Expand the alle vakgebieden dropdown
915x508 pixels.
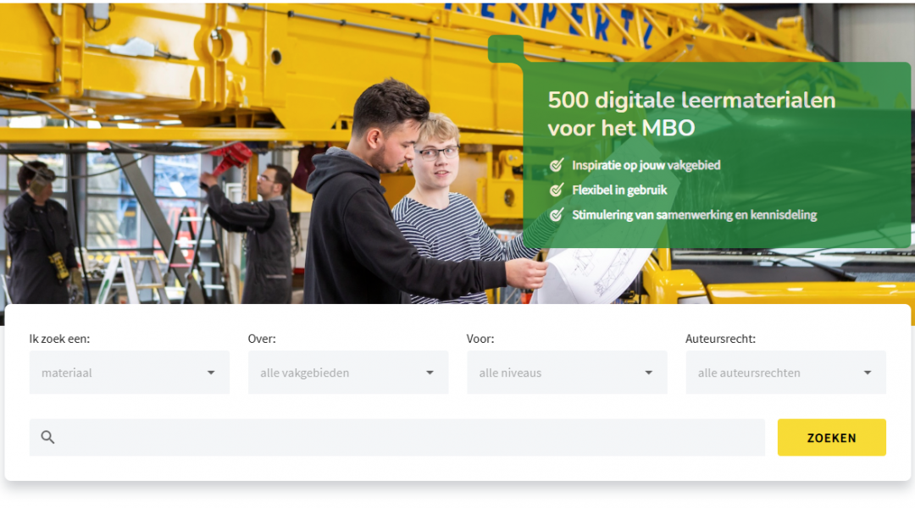pyautogui.click(x=347, y=373)
